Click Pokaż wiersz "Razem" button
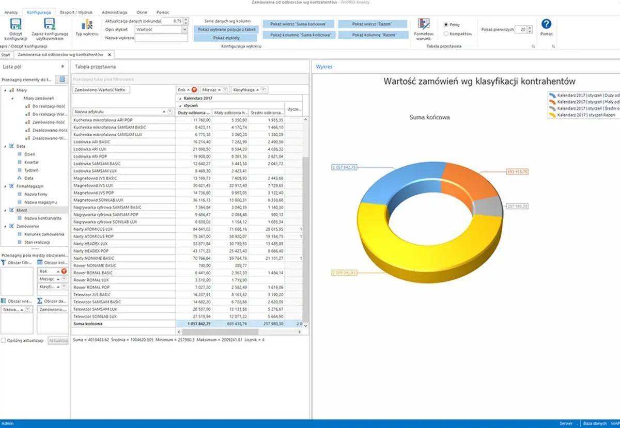620x428 pixels. tap(372, 24)
